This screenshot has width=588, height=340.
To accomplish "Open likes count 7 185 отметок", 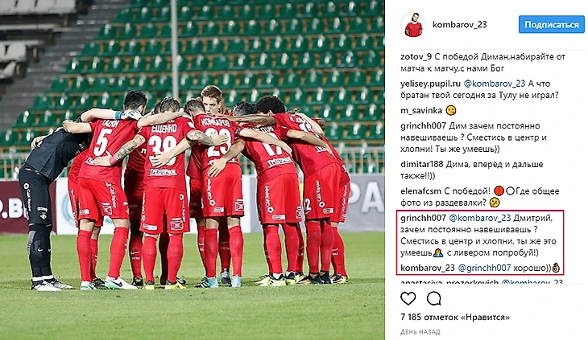I will click(455, 317).
